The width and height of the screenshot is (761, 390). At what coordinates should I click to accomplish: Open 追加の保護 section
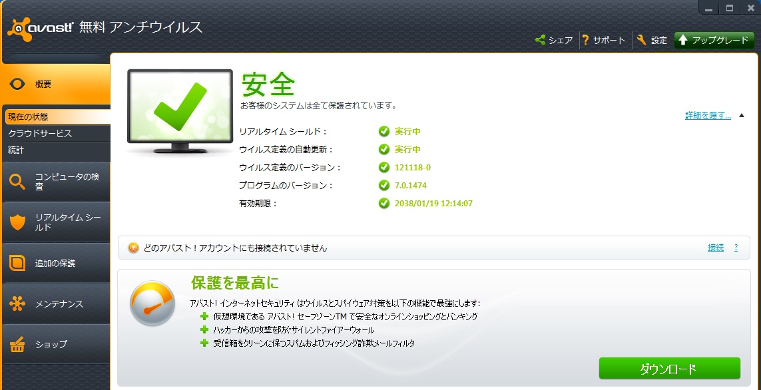click(56, 264)
